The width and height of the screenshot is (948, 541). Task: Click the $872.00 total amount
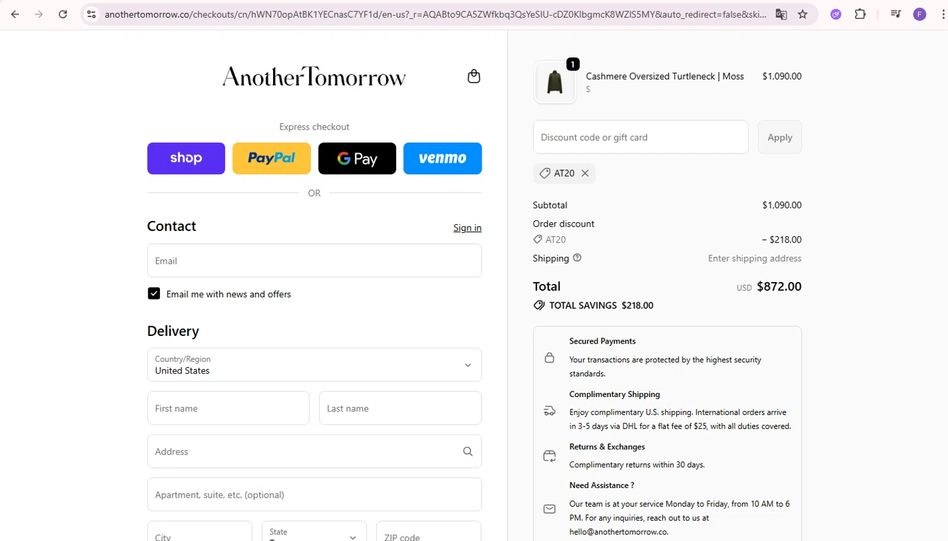coord(779,287)
